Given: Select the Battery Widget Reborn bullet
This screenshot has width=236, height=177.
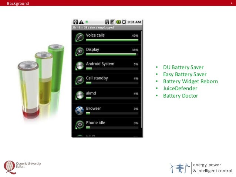Looking at the screenshot, I should pos(191,81).
